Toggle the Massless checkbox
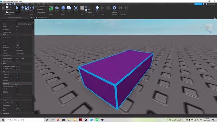This screenshot has width=217, height=122. 17,92
